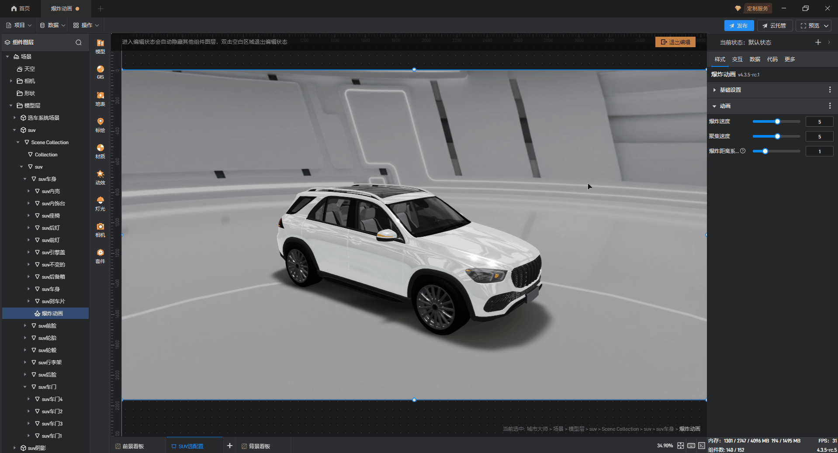
Task: Open a new tab with the top plus
Action: tap(100, 9)
